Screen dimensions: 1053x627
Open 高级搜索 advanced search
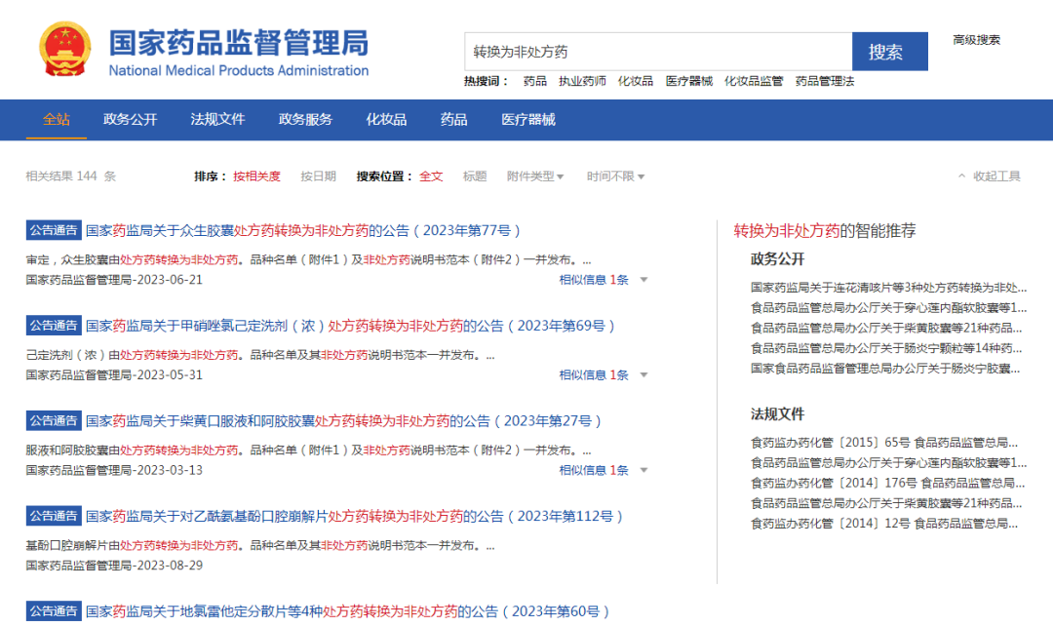(x=976, y=38)
